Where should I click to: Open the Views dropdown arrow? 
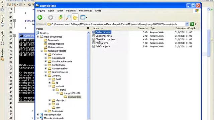click(x=86, y=17)
